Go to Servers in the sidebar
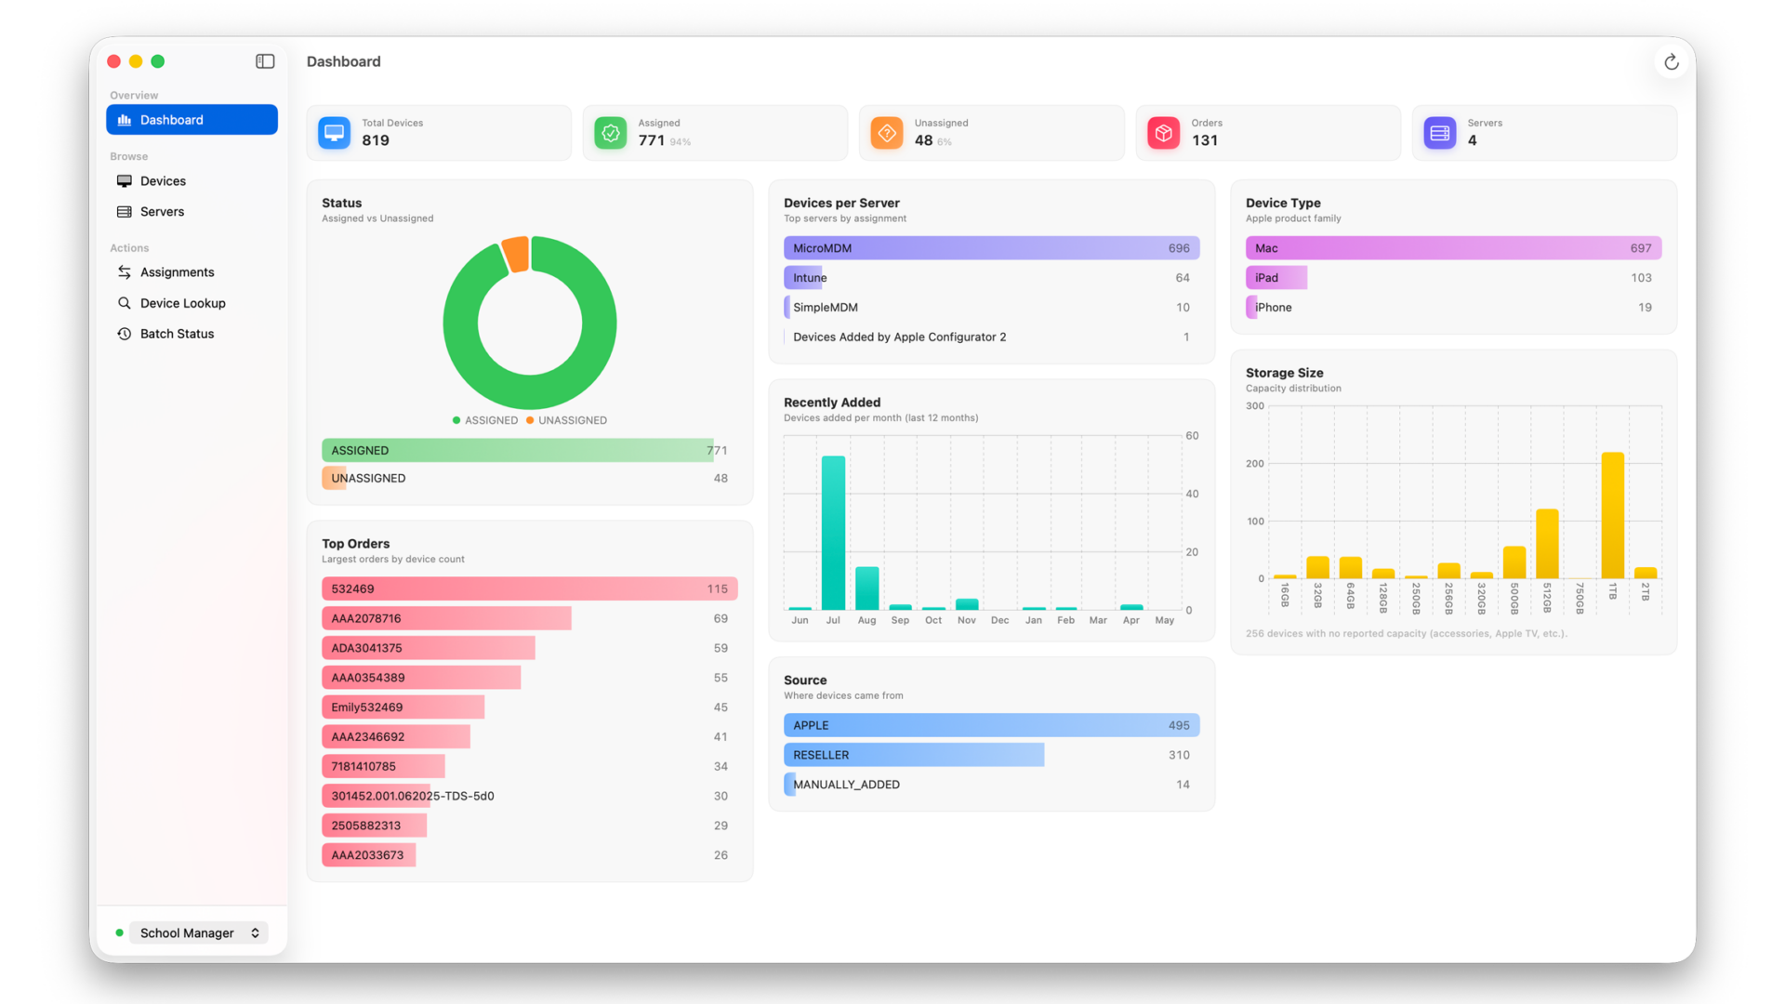 (192, 212)
